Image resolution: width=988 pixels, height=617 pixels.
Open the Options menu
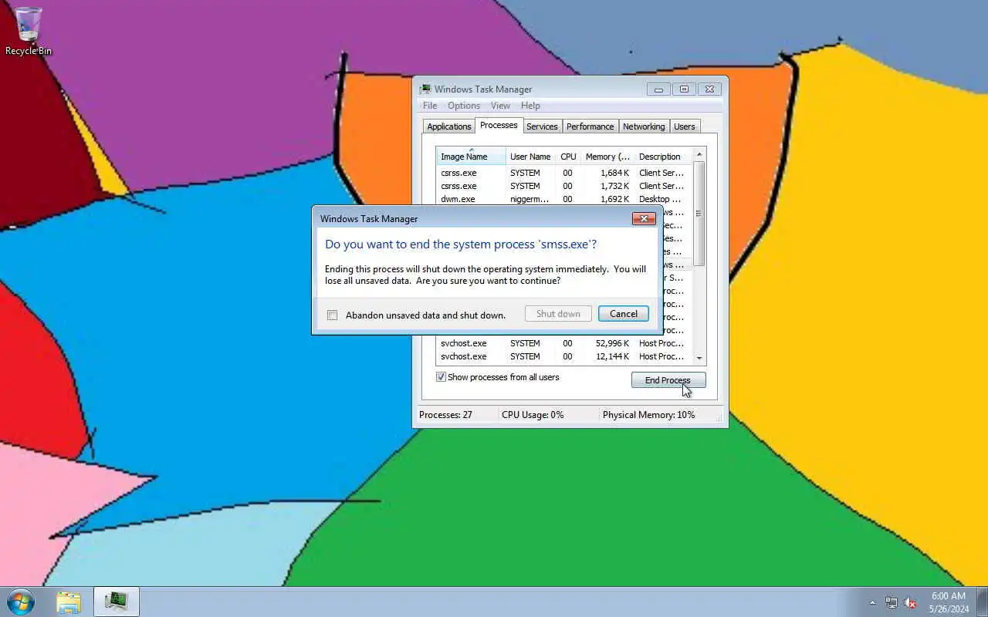tap(464, 106)
